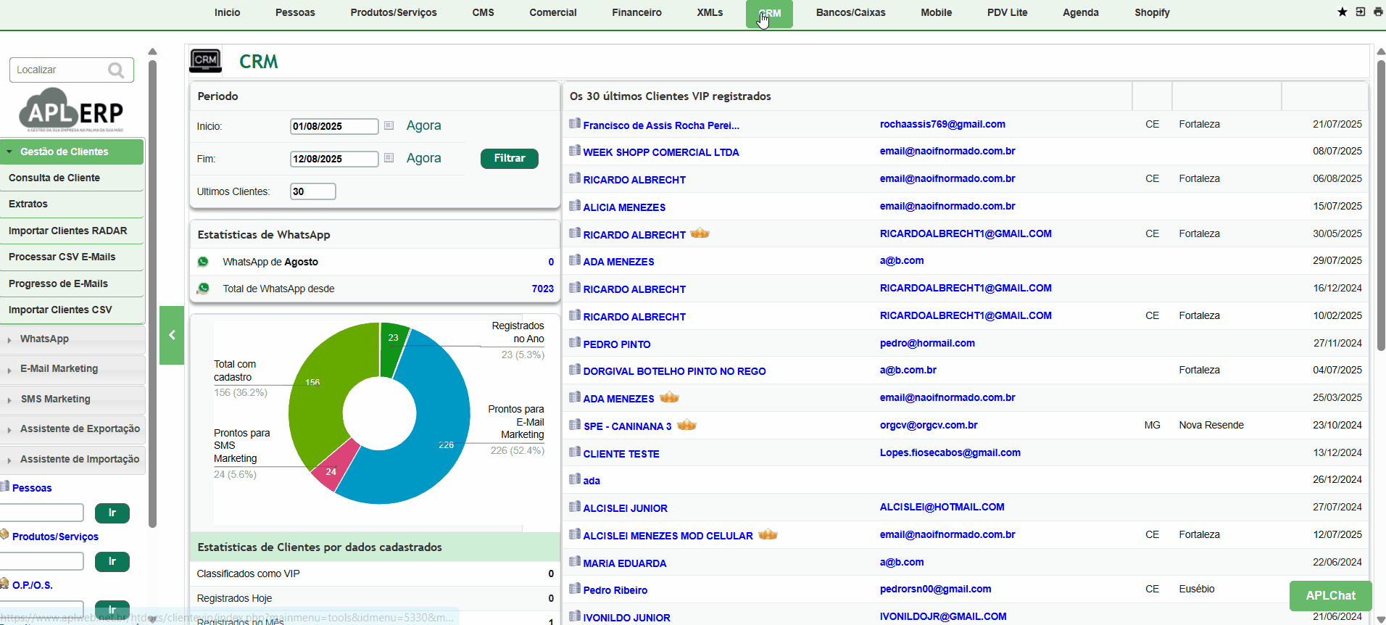The image size is (1386, 625).
Task: Open the Produtos/Serviços top menu
Action: coord(394,12)
